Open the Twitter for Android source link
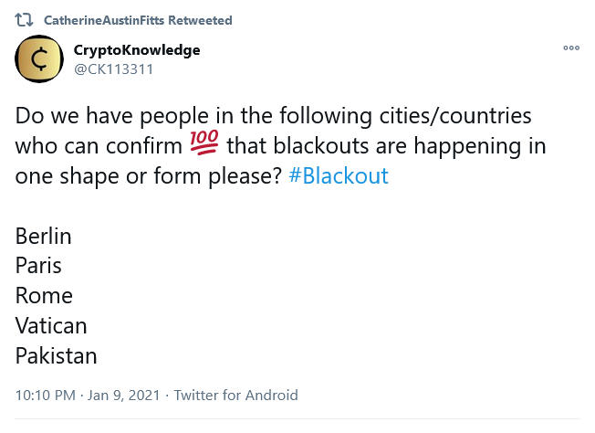This screenshot has width=595, height=433. click(235, 396)
